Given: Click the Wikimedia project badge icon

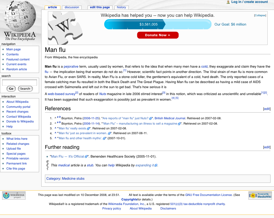Looking at the screenshot, I should (x=14, y=195).
